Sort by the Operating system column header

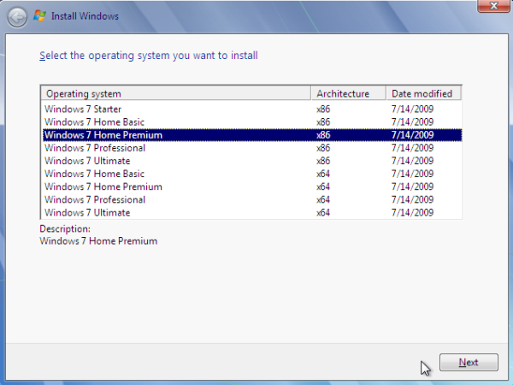tap(175, 93)
